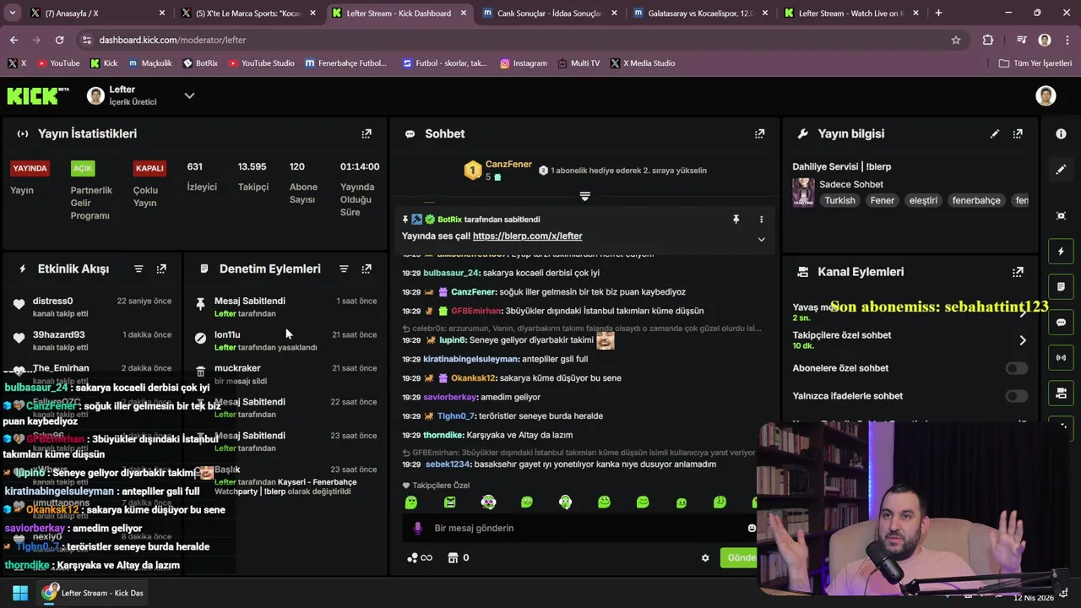1081x608 pixels.
Task: Toggle Abonelere özel sohbet switch
Action: pyautogui.click(x=1016, y=368)
